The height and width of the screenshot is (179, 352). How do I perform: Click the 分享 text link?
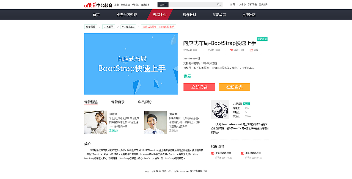pyautogui.click(x=256, y=50)
